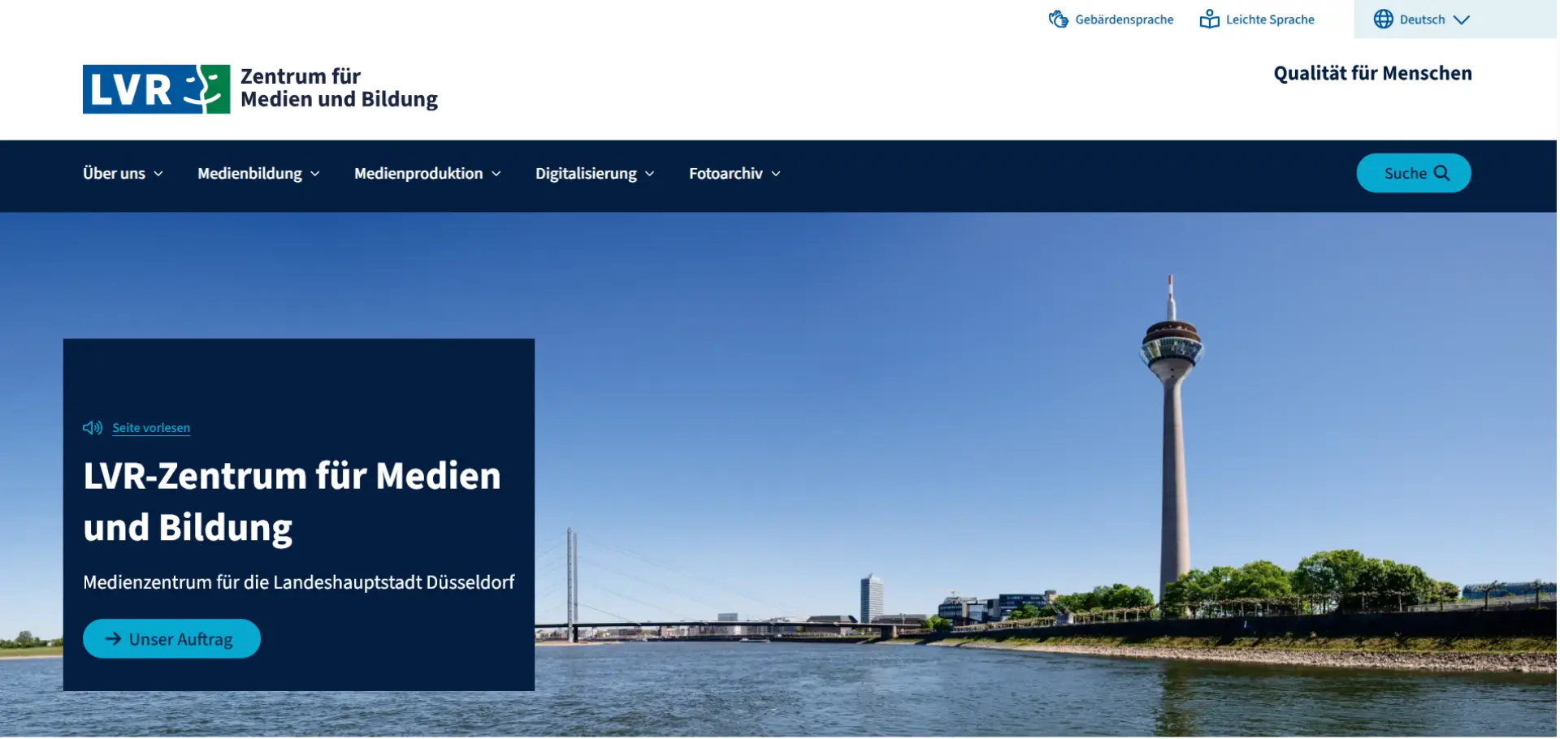Click the globe icon beside Deutsch
Screen dimensions: 1560x739
(1383, 19)
